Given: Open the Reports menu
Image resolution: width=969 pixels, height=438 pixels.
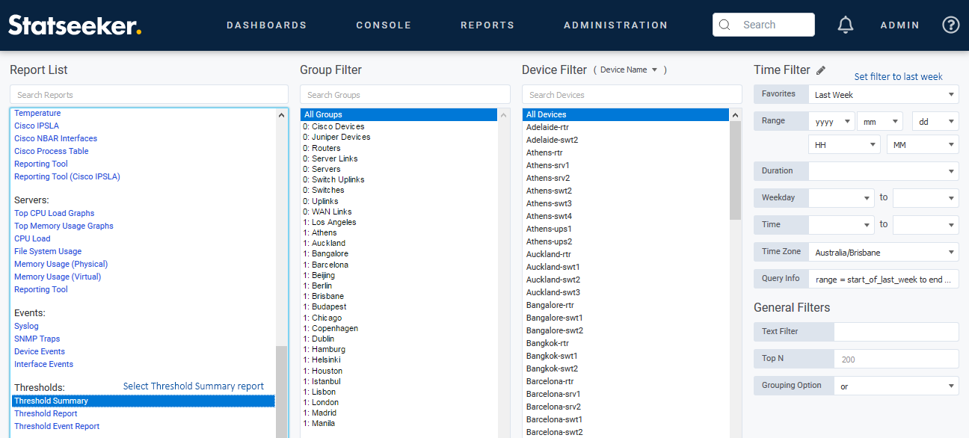Looking at the screenshot, I should point(487,25).
